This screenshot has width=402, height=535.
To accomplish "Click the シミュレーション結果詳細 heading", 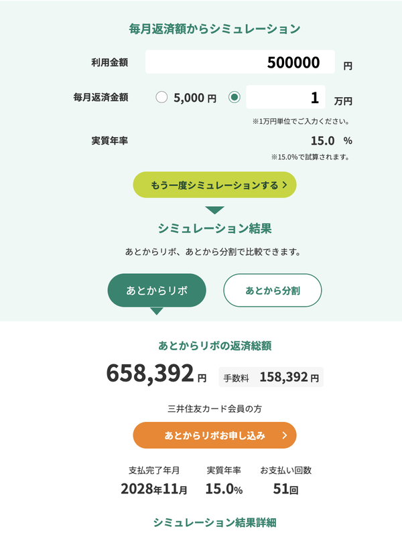I will (x=214, y=522).
